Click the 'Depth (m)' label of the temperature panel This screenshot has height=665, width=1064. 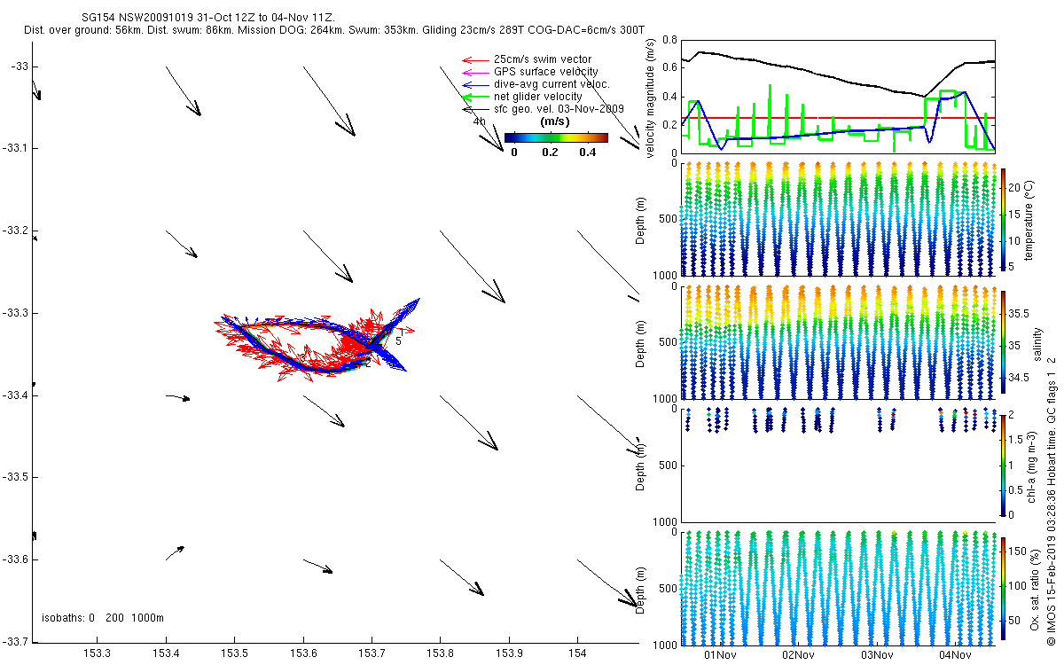coord(641,221)
